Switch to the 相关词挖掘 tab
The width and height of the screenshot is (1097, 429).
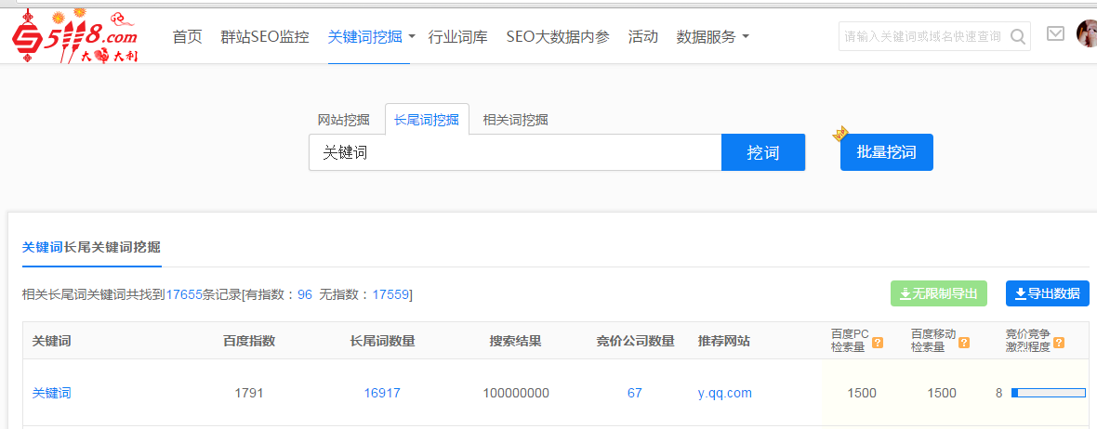(516, 120)
